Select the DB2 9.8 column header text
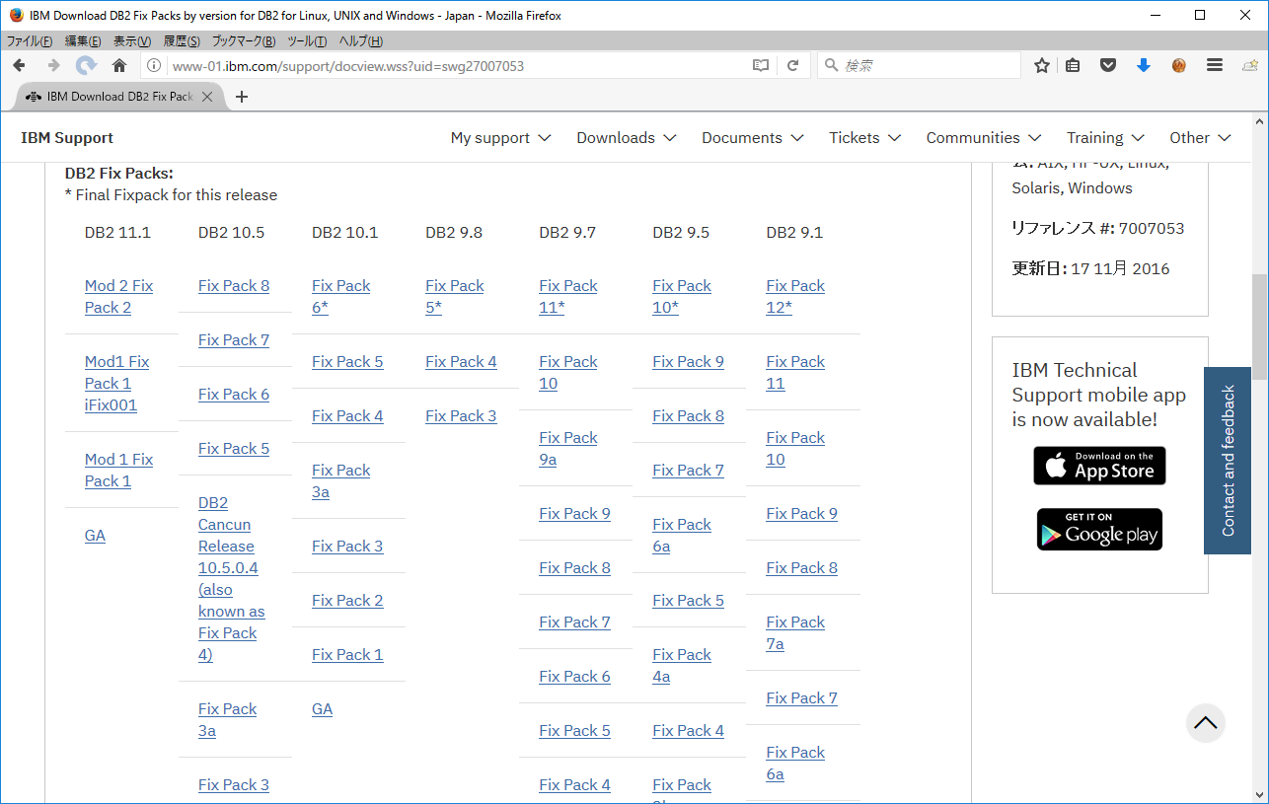Image resolution: width=1269 pixels, height=804 pixels. point(454,232)
